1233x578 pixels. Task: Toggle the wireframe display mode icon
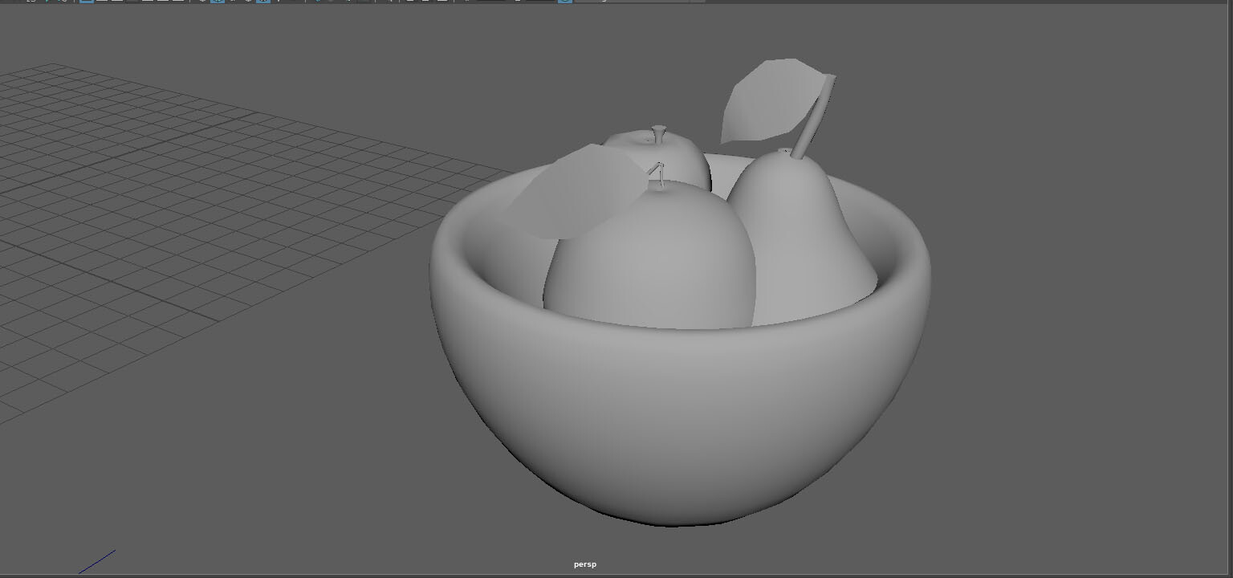(87, 3)
